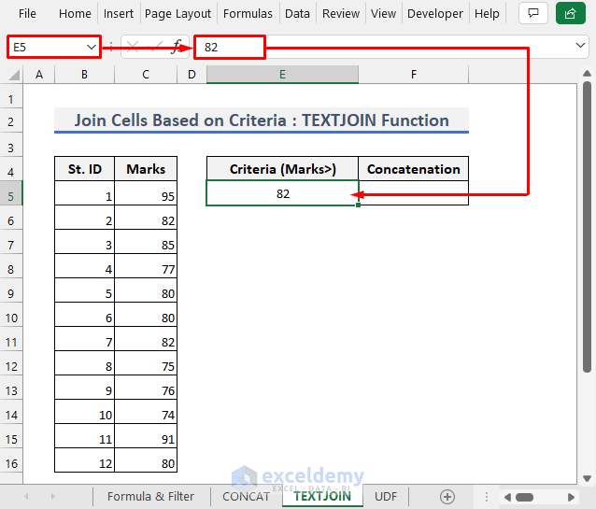Click the Select All corner triangle

14,75
